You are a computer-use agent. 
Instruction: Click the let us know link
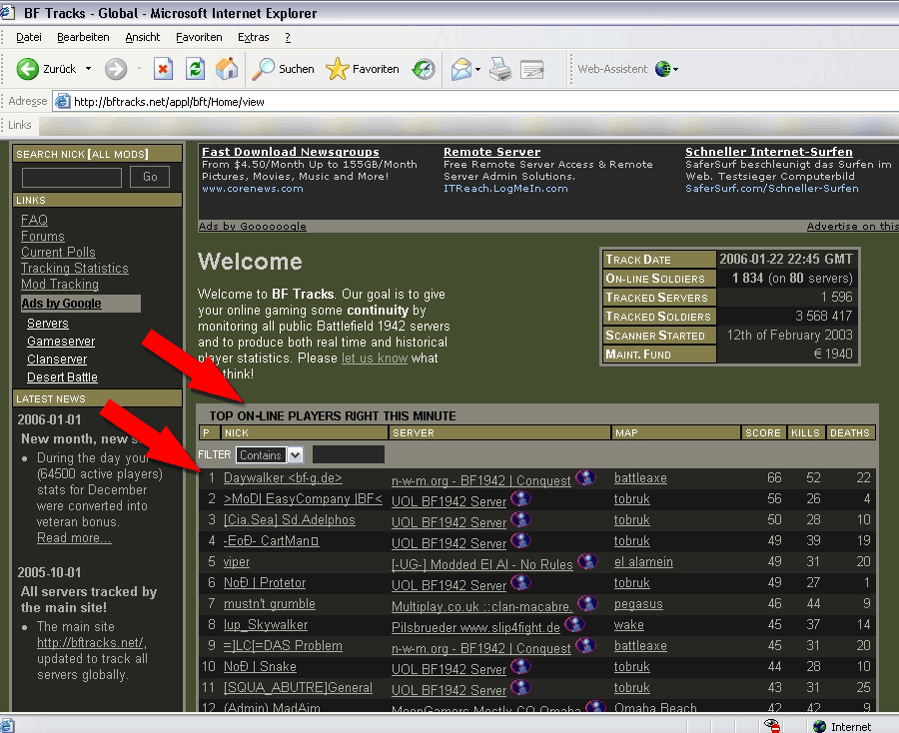pyautogui.click(x=375, y=359)
